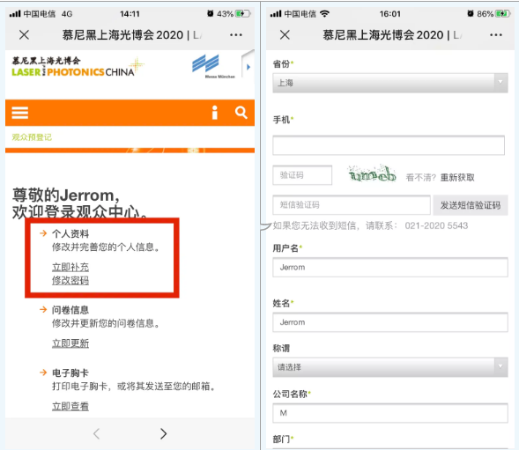Screen dimensions: 519x450
Task: Click the captcha image umeb
Action: click(372, 174)
